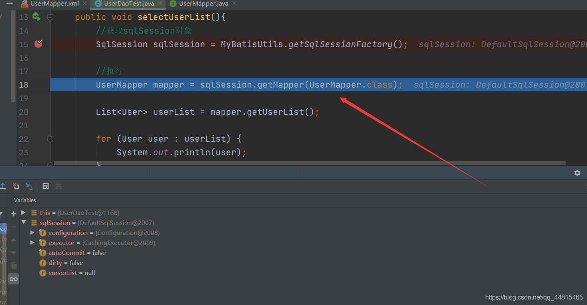
Task: Click the selectUserList method name
Action: [174, 17]
